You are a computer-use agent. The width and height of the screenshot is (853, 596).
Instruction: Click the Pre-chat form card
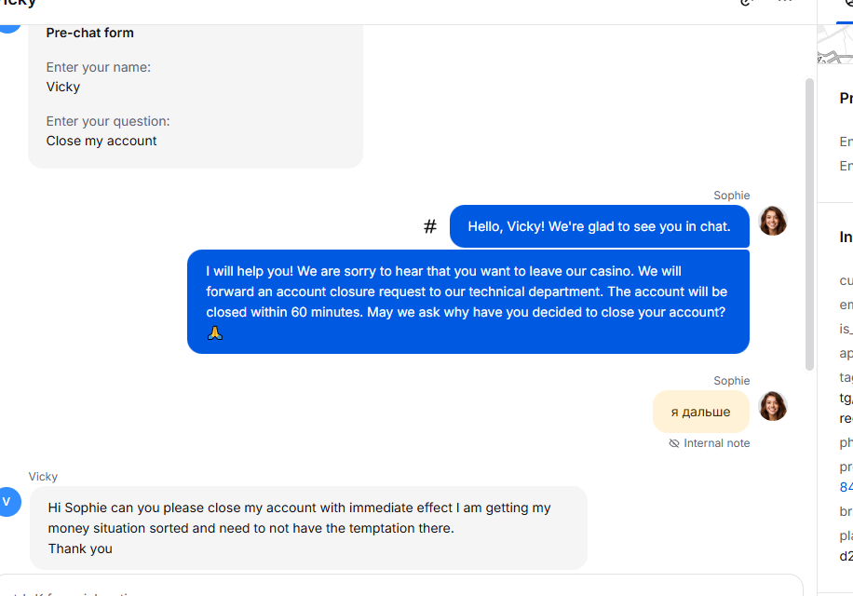coord(196,92)
